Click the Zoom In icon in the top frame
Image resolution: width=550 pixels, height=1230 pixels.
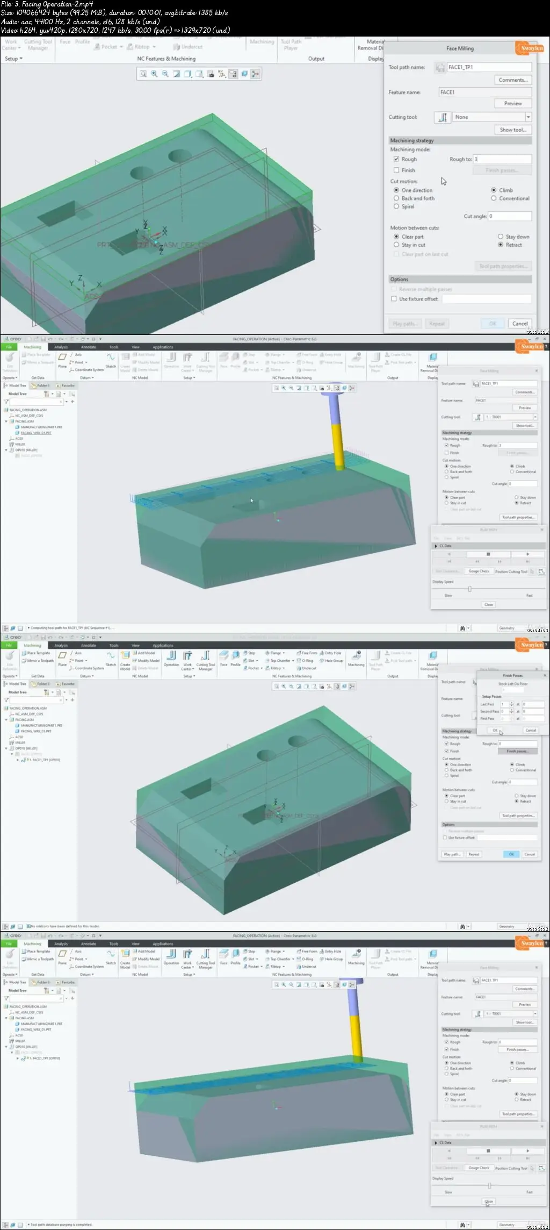click(154, 74)
